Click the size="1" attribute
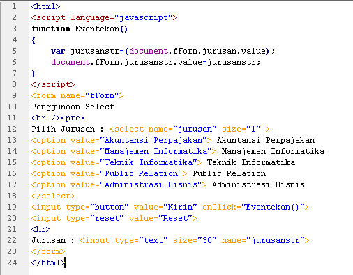 click(x=241, y=129)
